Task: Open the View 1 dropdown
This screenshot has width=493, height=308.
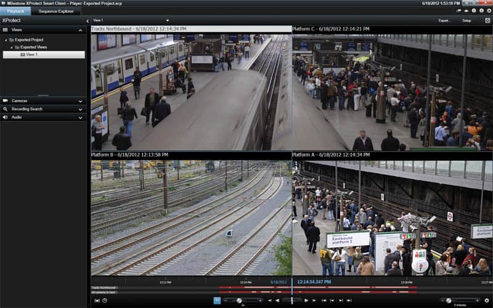Action: pos(167,20)
